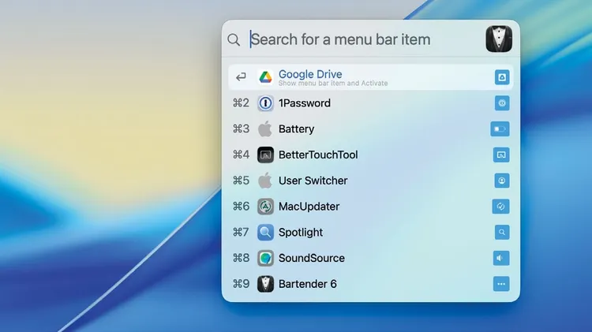Screen dimensions: 592x332
Task: Click the SoundSource app icon
Action: 265,258
